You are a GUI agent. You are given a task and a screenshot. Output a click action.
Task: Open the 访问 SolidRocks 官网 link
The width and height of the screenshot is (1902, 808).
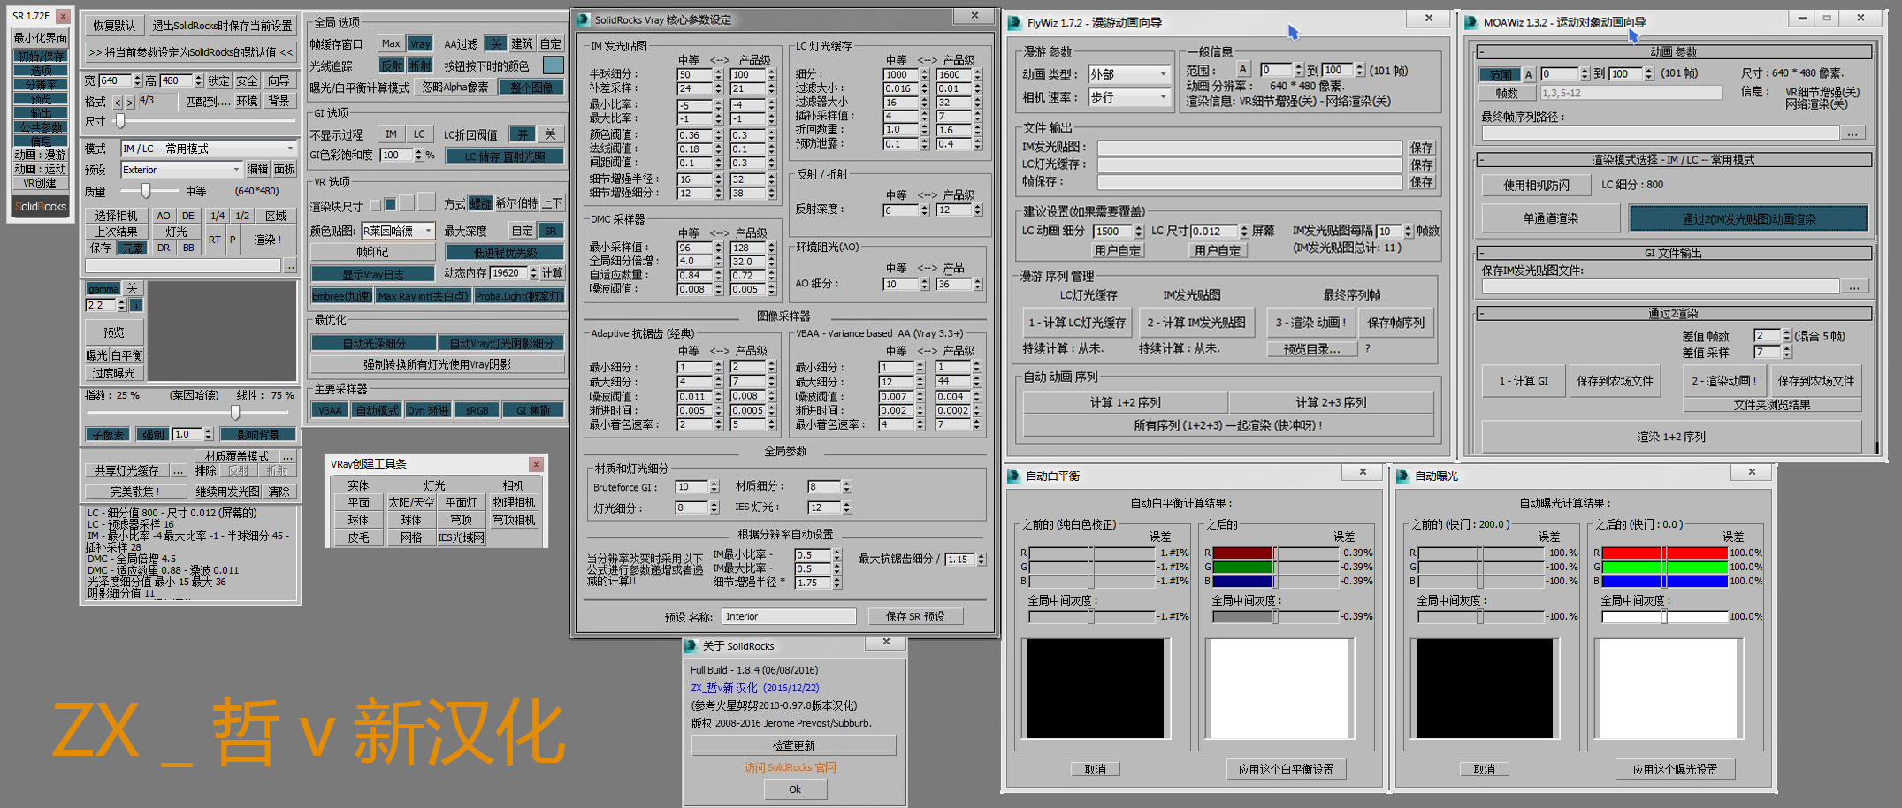click(x=790, y=767)
